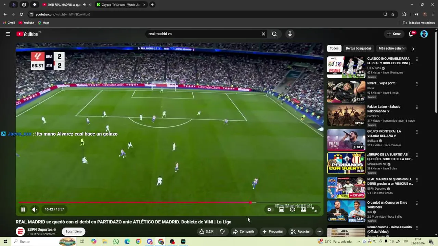Open the browser three-dot menu
438x246 pixels.
coord(433,14)
